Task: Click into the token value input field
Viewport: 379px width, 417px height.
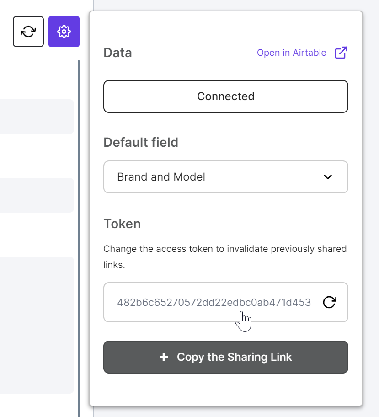Action: 214,302
